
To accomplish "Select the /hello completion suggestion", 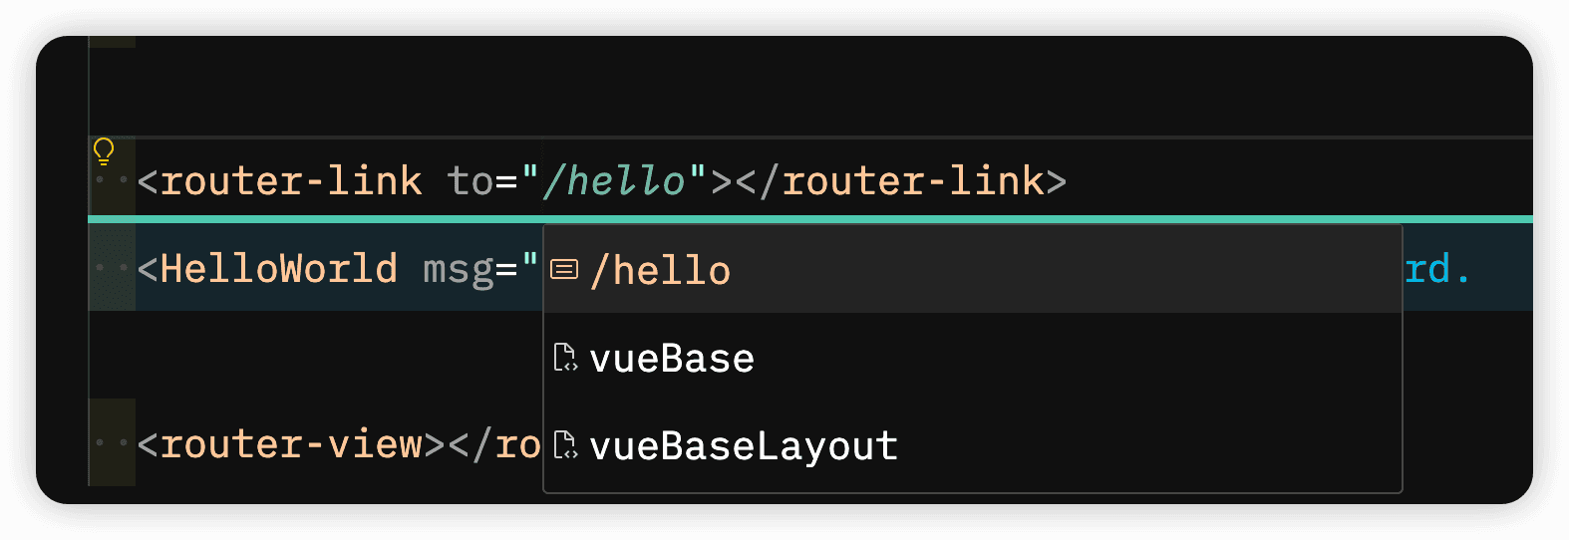I will click(x=660, y=270).
